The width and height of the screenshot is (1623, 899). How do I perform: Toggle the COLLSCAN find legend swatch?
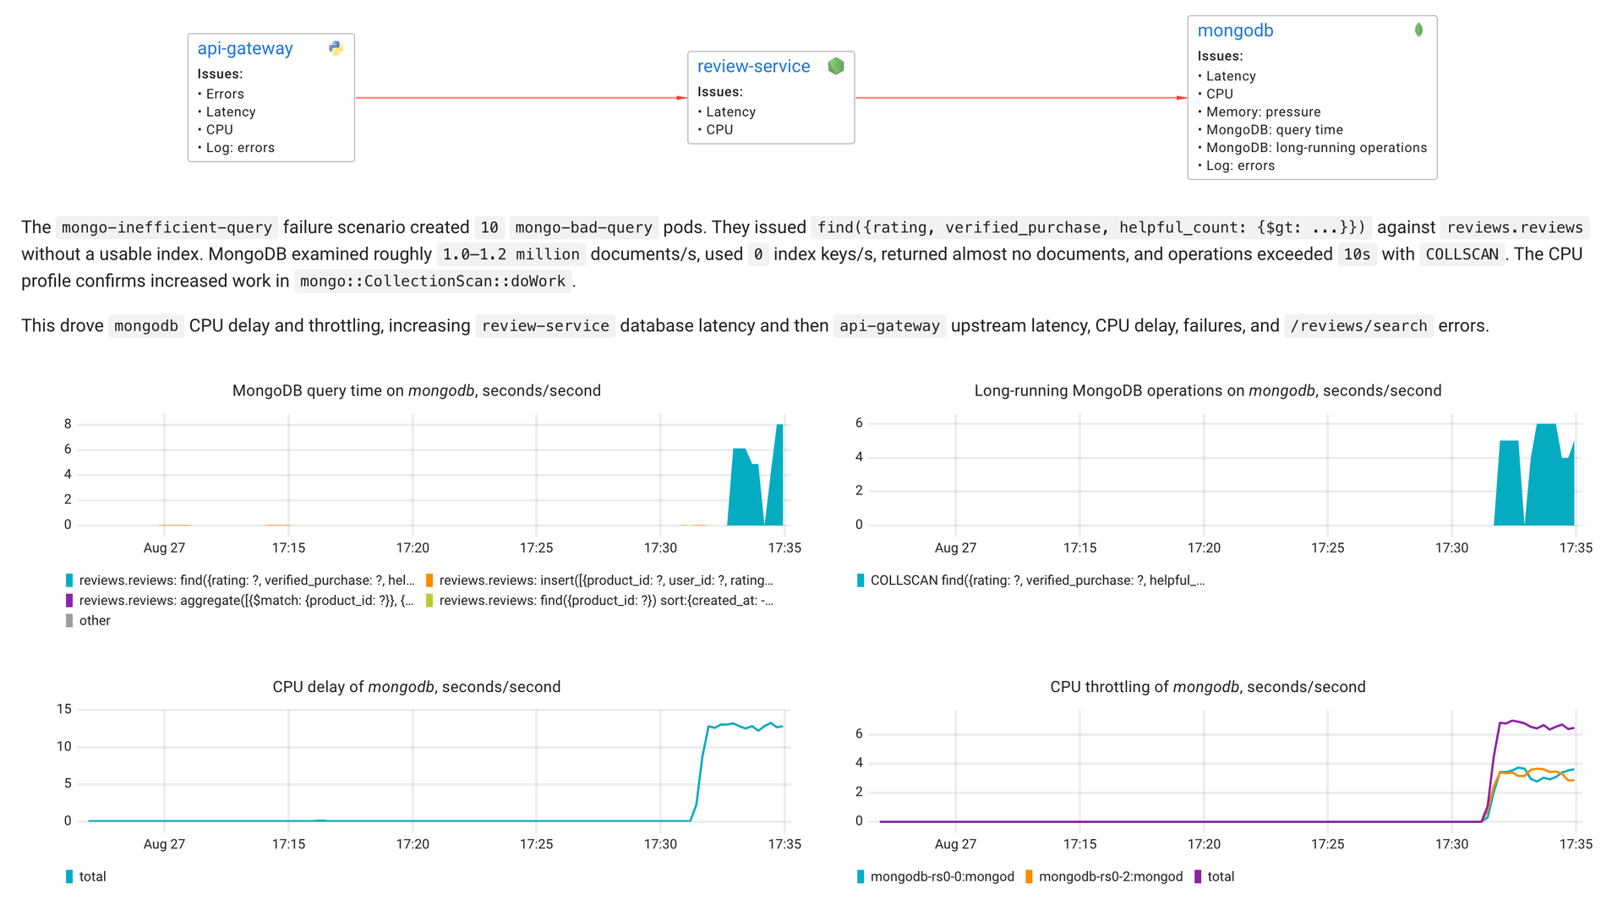click(861, 580)
